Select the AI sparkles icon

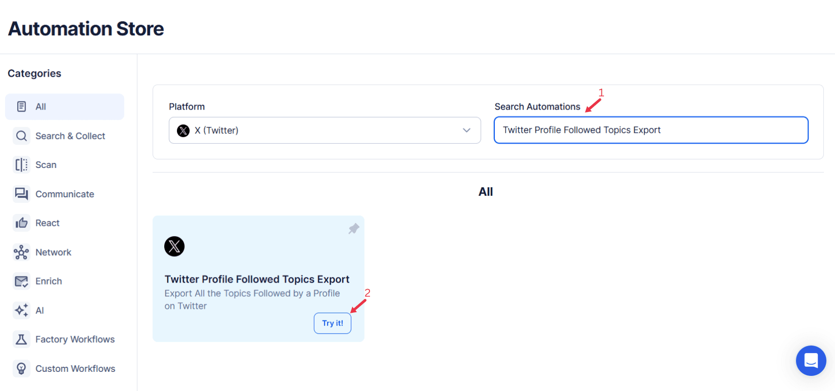[21, 310]
